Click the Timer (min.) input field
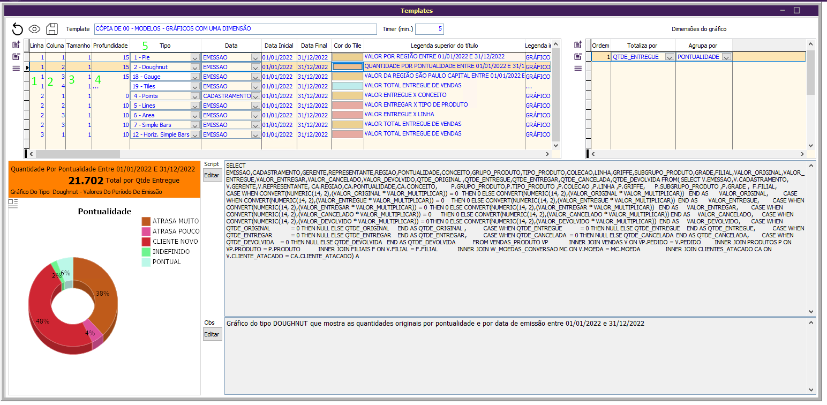The width and height of the screenshot is (827, 405). pyautogui.click(x=429, y=29)
